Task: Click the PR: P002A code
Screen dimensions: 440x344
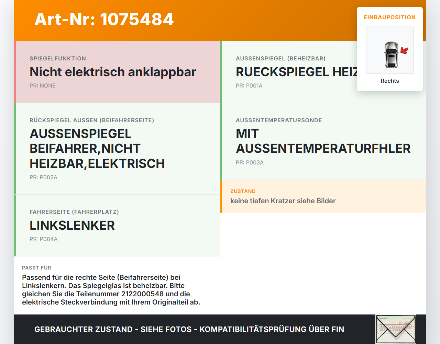Action: 43,177
